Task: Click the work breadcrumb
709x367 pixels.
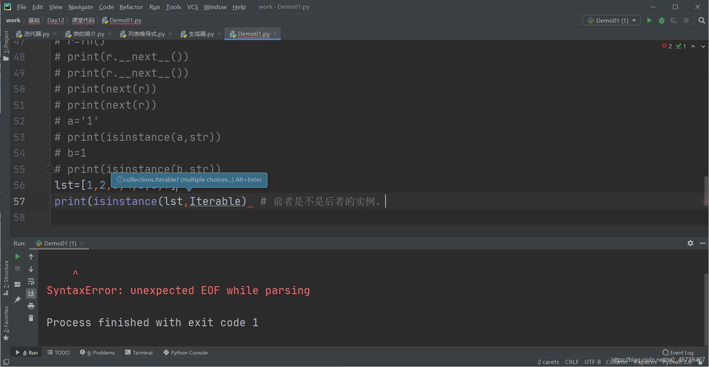Action: tap(13, 20)
